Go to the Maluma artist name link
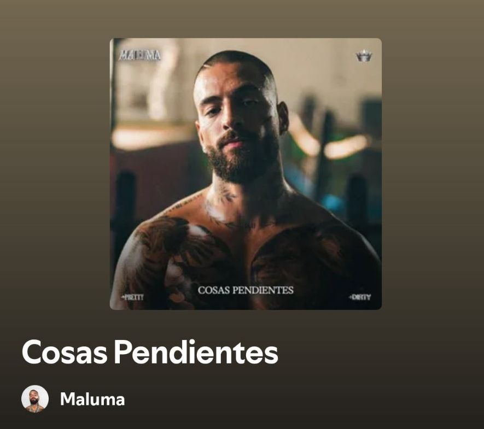Screen dimensions: 484x429 (92, 399)
